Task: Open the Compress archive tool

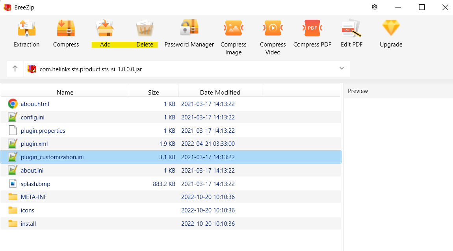Action: (x=66, y=29)
